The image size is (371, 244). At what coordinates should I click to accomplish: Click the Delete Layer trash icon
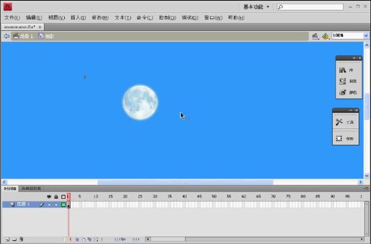[x=21, y=239]
